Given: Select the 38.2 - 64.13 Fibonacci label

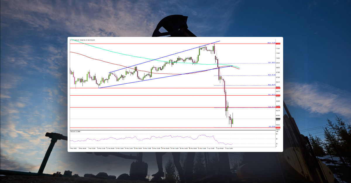Looking at the screenshot, I should (x=272, y=94).
